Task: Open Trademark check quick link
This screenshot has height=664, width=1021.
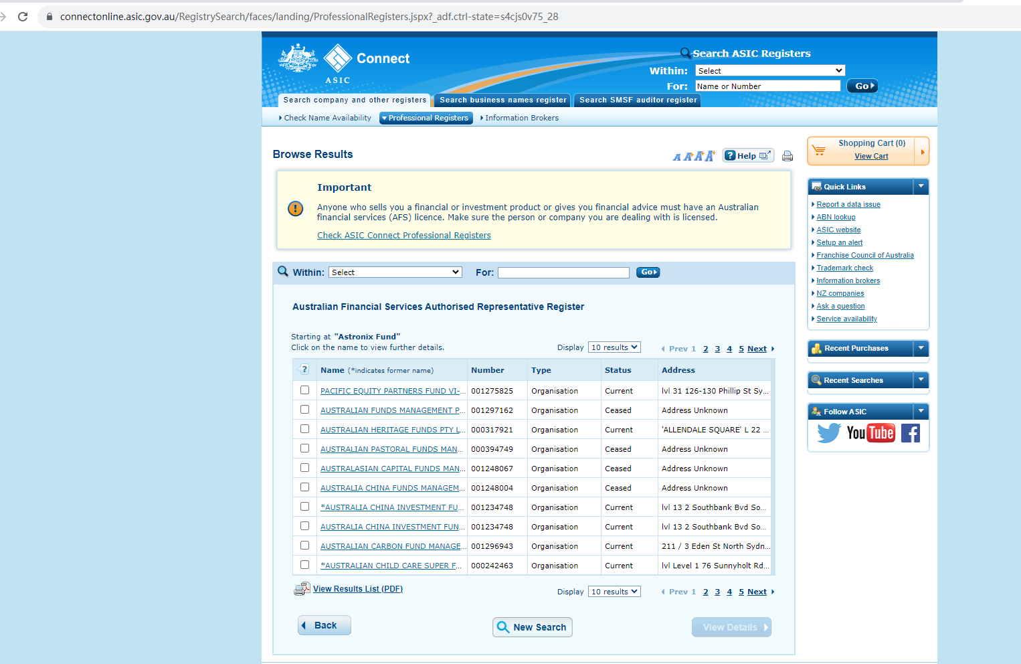Action: pyautogui.click(x=844, y=268)
